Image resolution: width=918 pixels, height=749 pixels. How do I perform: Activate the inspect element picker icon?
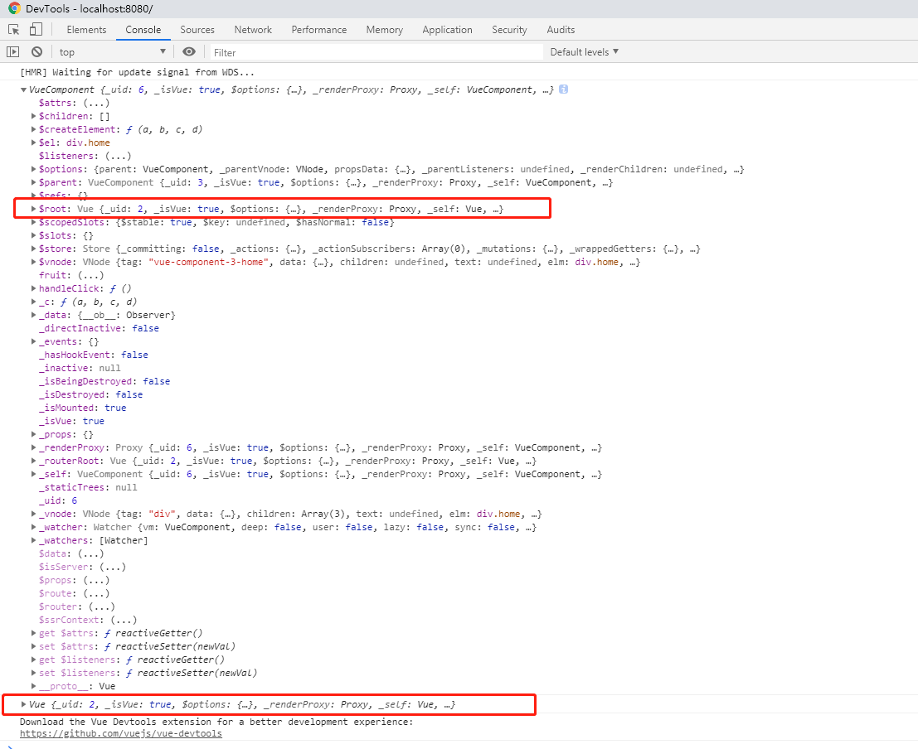(13, 29)
